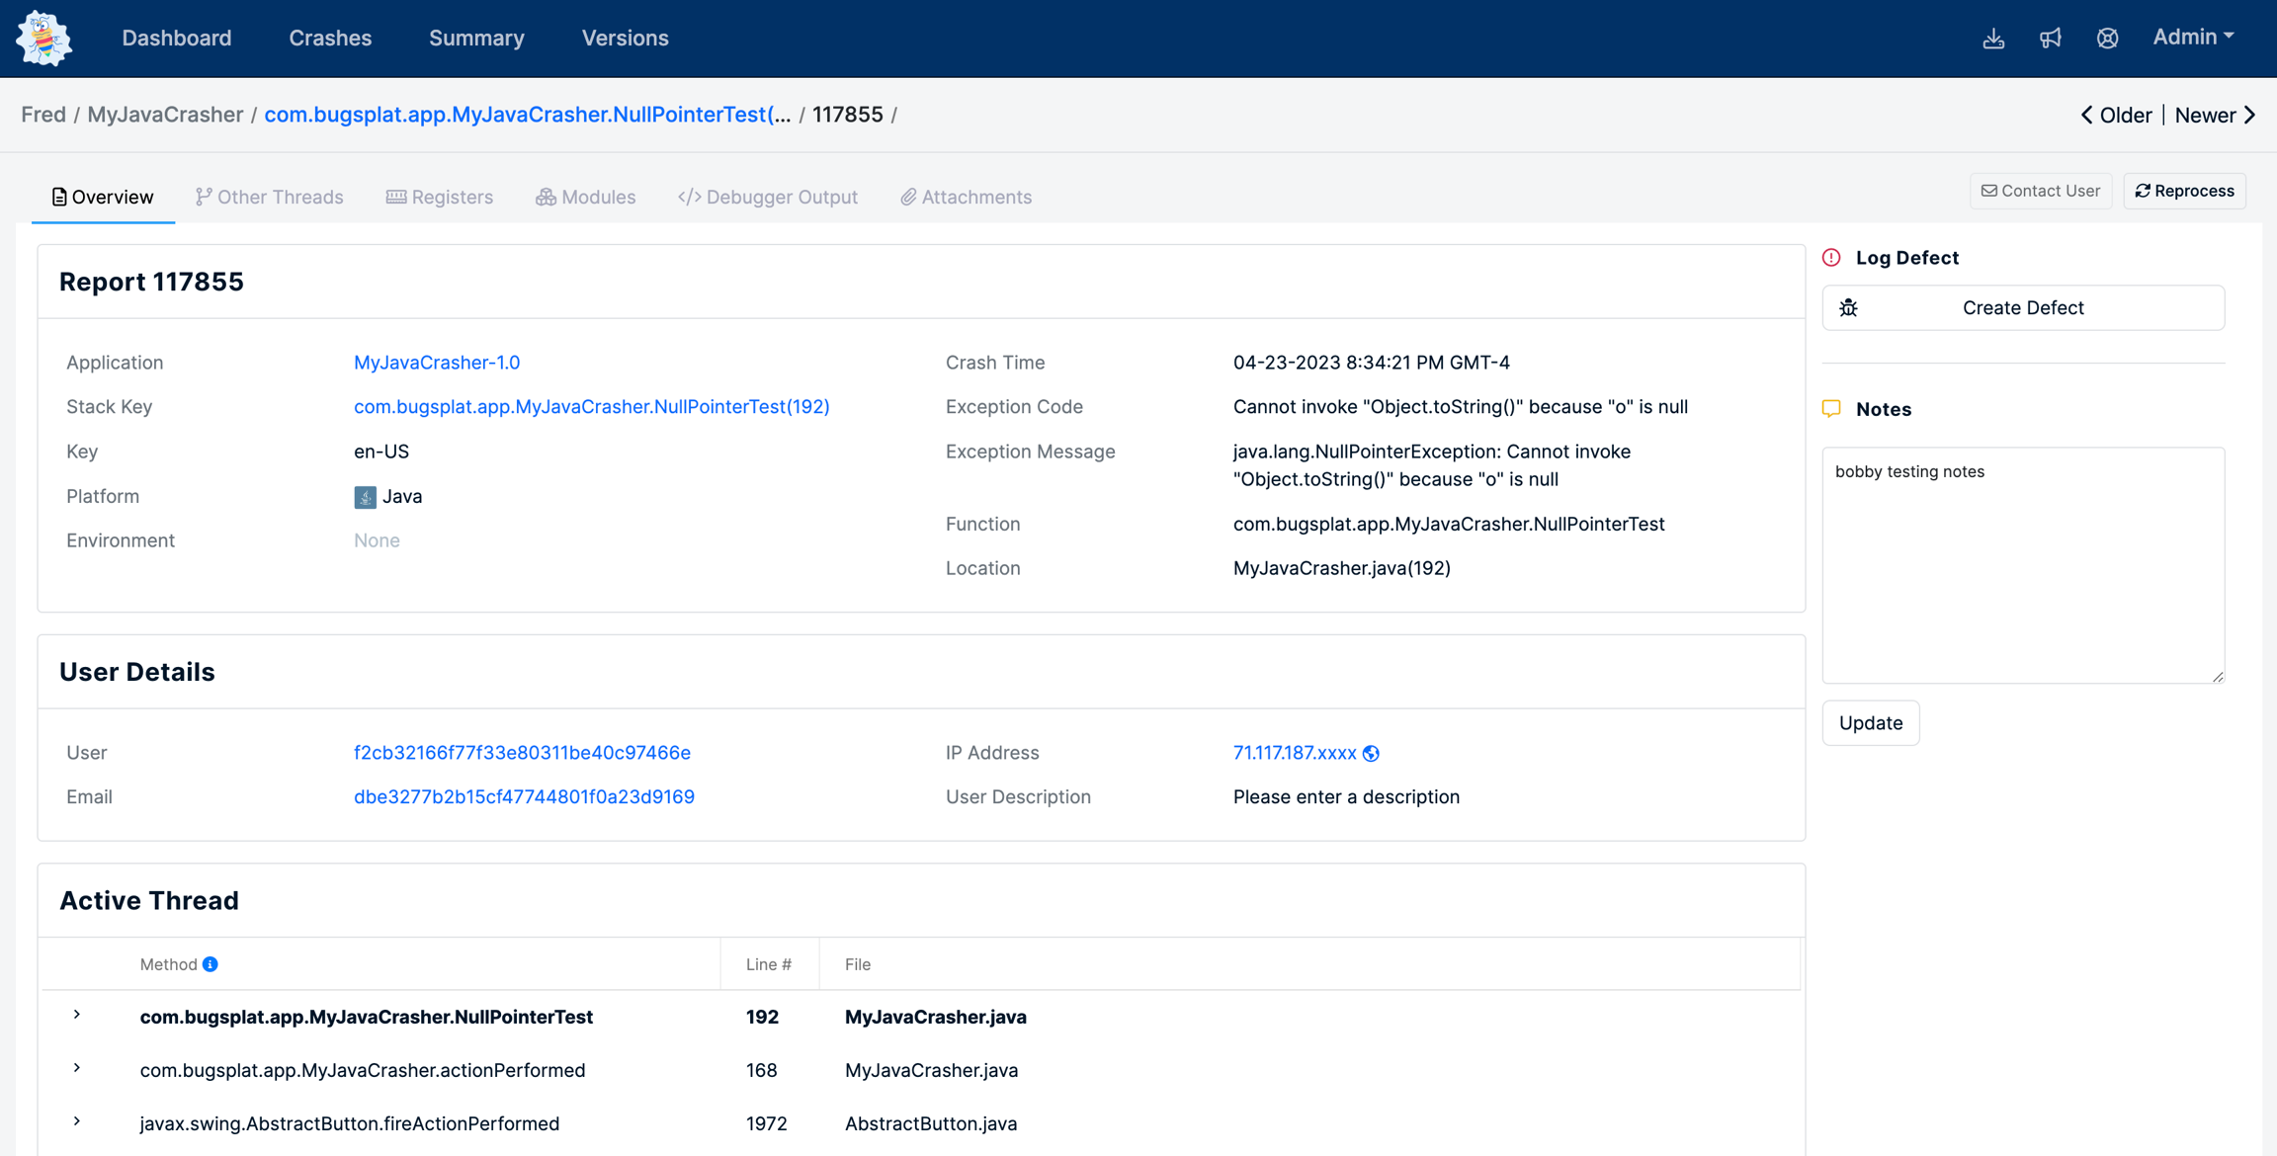Go to the Older crash report
The image size is (2277, 1156).
[x=2116, y=116]
